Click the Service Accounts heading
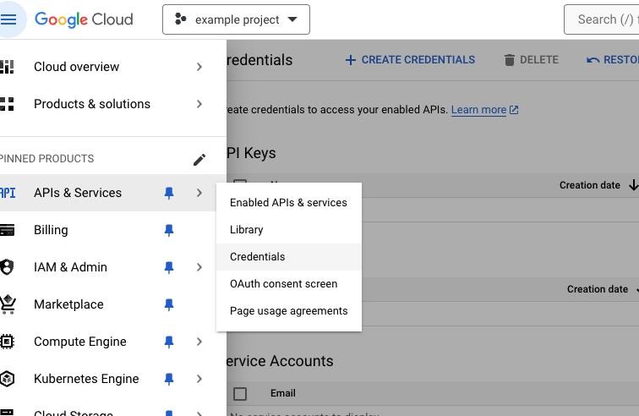The image size is (639, 416). coord(280,361)
